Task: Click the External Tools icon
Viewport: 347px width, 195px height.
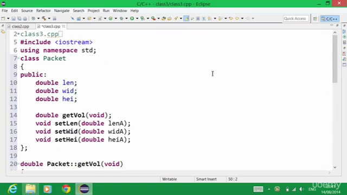Action: click(x=153, y=18)
